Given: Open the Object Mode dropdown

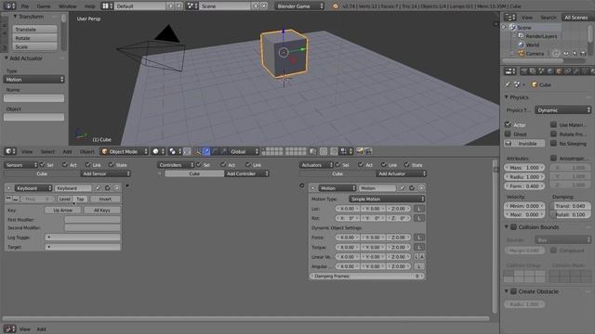Looking at the screenshot, I should click(x=124, y=151).
